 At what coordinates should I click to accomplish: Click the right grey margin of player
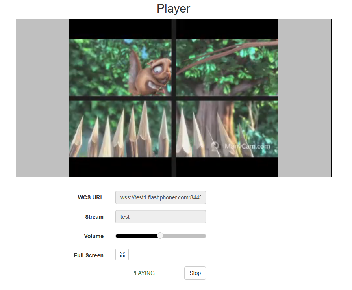point(305,98)
